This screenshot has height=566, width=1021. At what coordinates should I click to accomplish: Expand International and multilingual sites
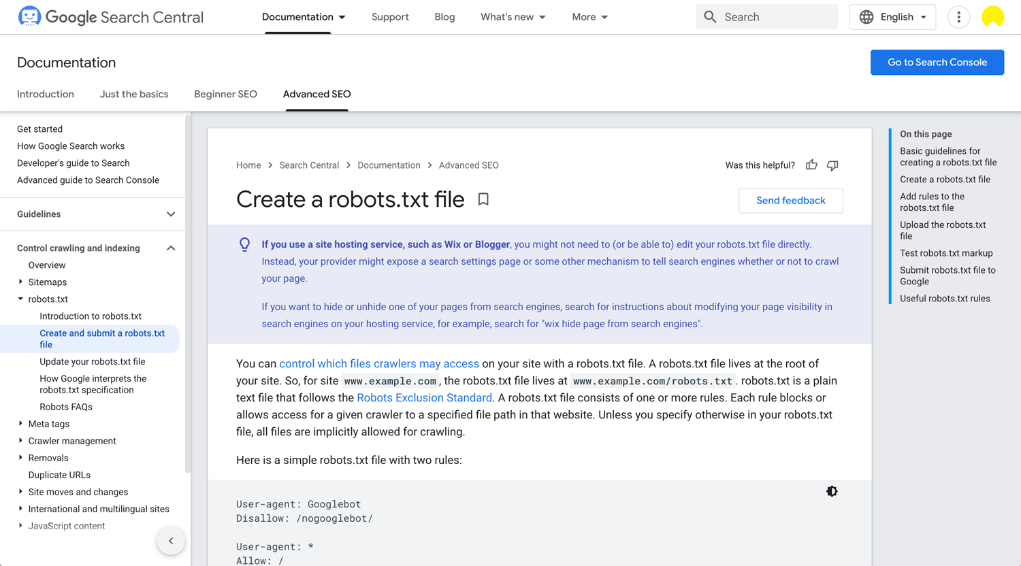coord(20,509)
